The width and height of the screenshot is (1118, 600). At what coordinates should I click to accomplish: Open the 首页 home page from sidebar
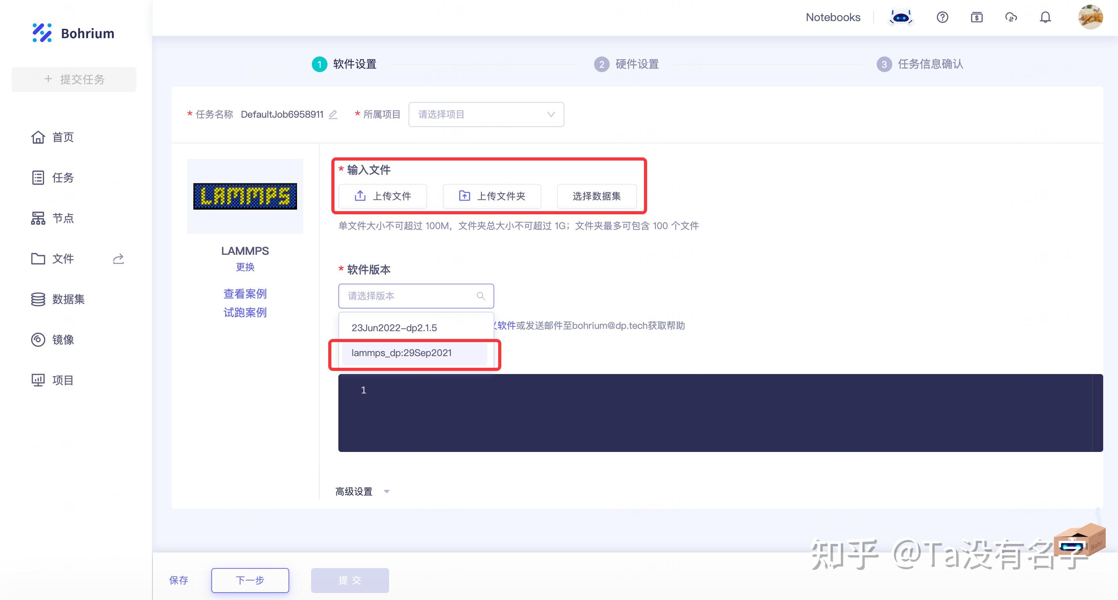tap(62, 137)
